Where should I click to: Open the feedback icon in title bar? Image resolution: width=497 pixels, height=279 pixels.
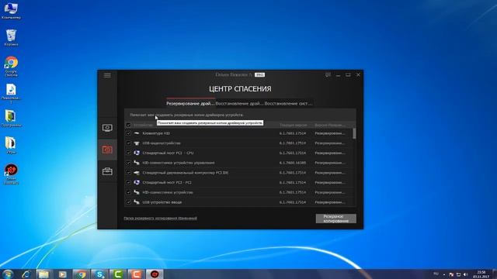(x=328, y=75)
